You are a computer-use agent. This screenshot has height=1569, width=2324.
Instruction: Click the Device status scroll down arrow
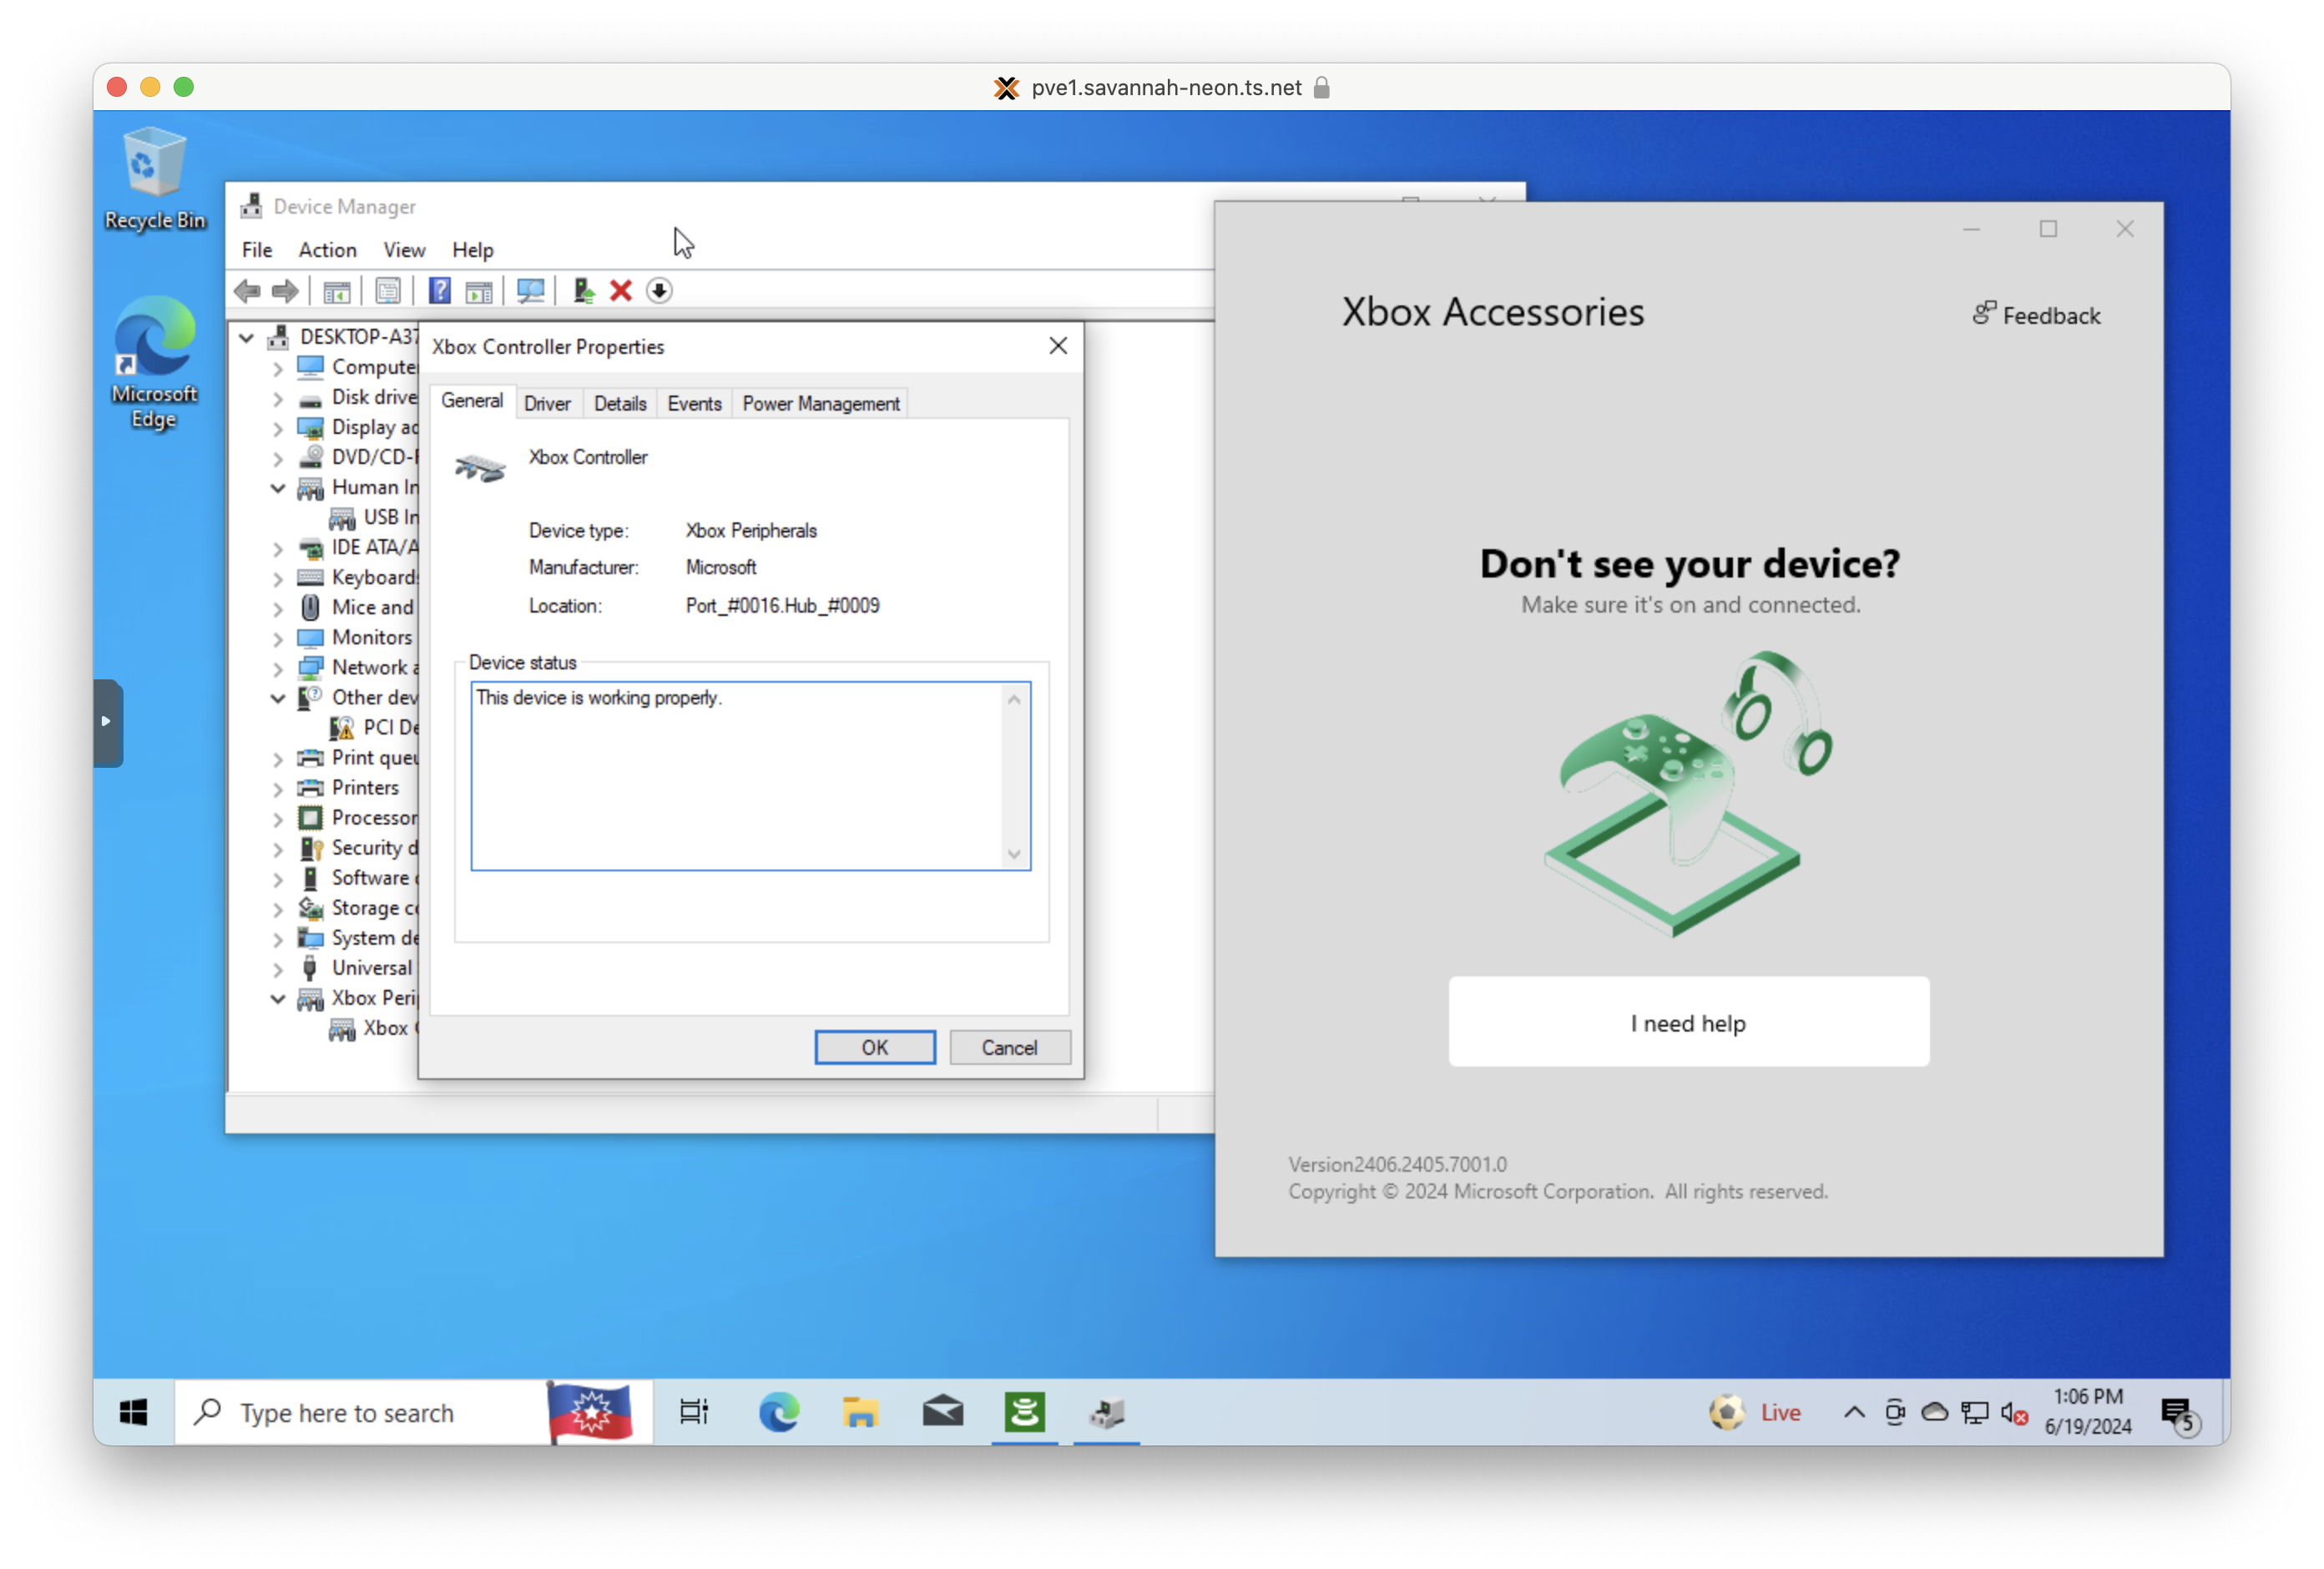pos(1015,854)
